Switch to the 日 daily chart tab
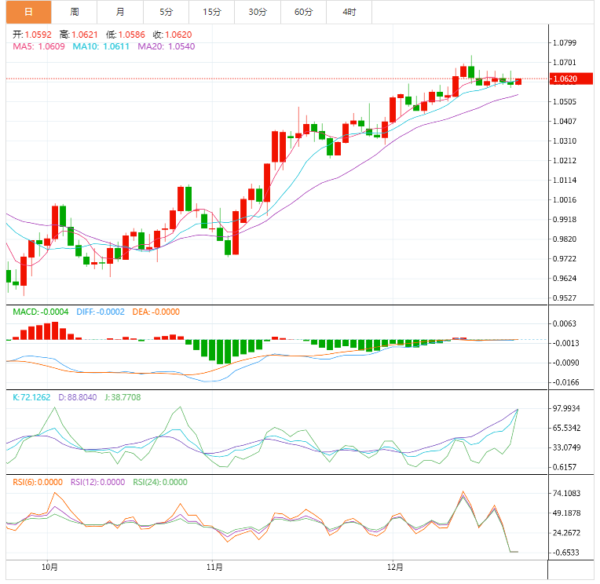 28,12
